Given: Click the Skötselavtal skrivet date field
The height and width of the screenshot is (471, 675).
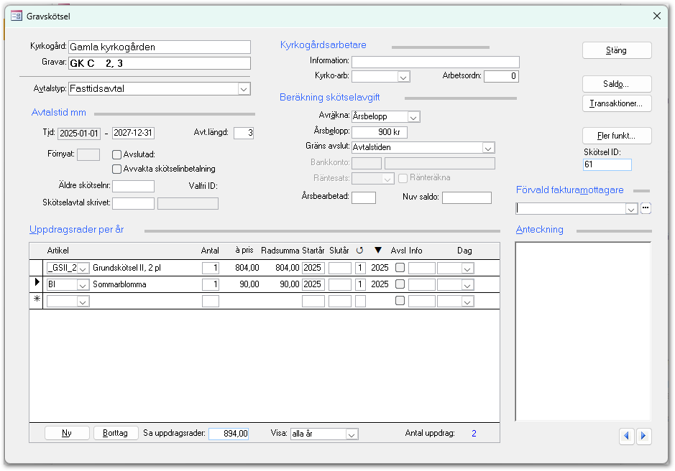Looking at the screenshot, I should (x=133, y=203).
